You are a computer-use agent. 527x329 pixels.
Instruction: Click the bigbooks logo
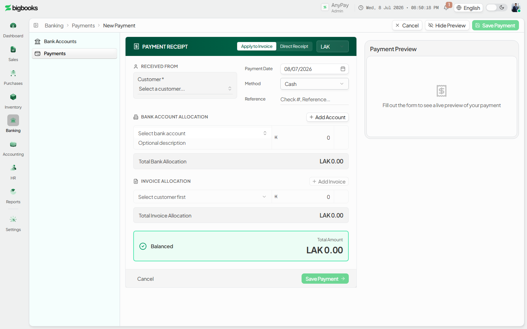point(21,8)
